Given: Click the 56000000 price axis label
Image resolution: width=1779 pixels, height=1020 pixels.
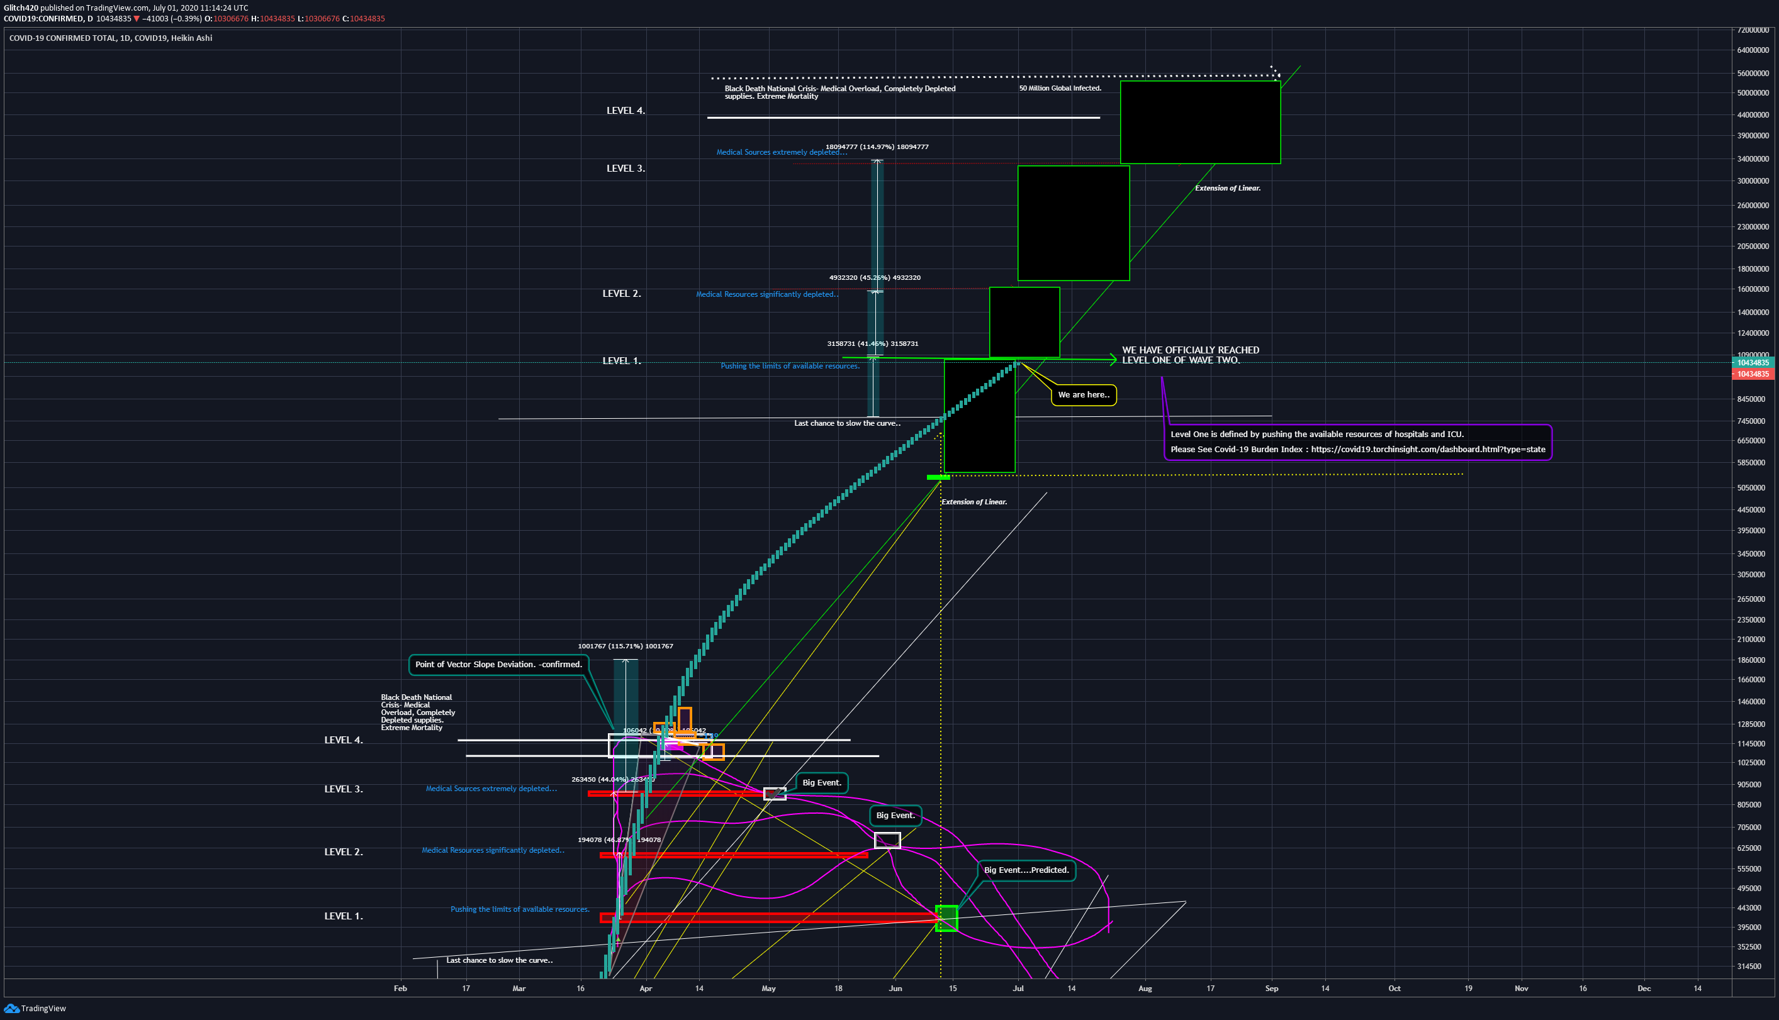Looking at the screenshot, I should (1753, 74).
